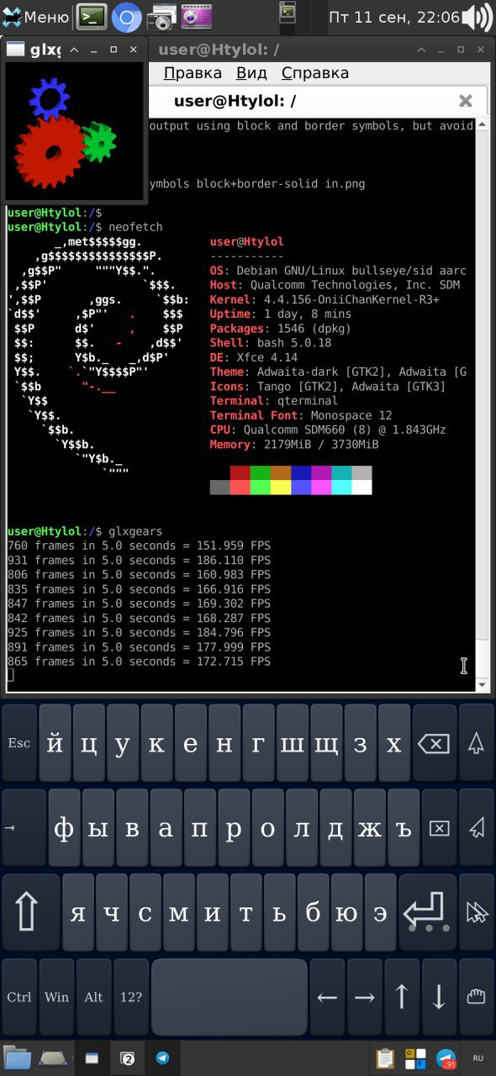Screen dimensions: 496x1076
Task: Tap the up arrow key in bottom row
Action: point(401,997)
